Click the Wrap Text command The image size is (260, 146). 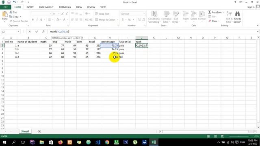102,14
